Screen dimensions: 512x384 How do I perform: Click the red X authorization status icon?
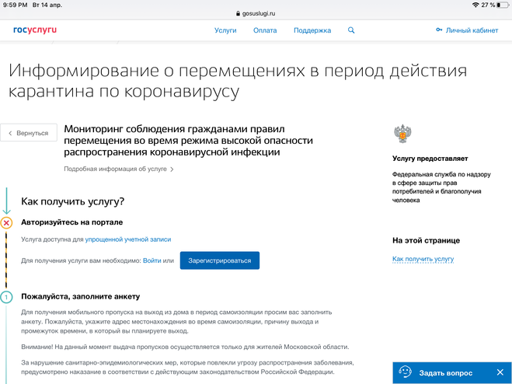point(6,223)
